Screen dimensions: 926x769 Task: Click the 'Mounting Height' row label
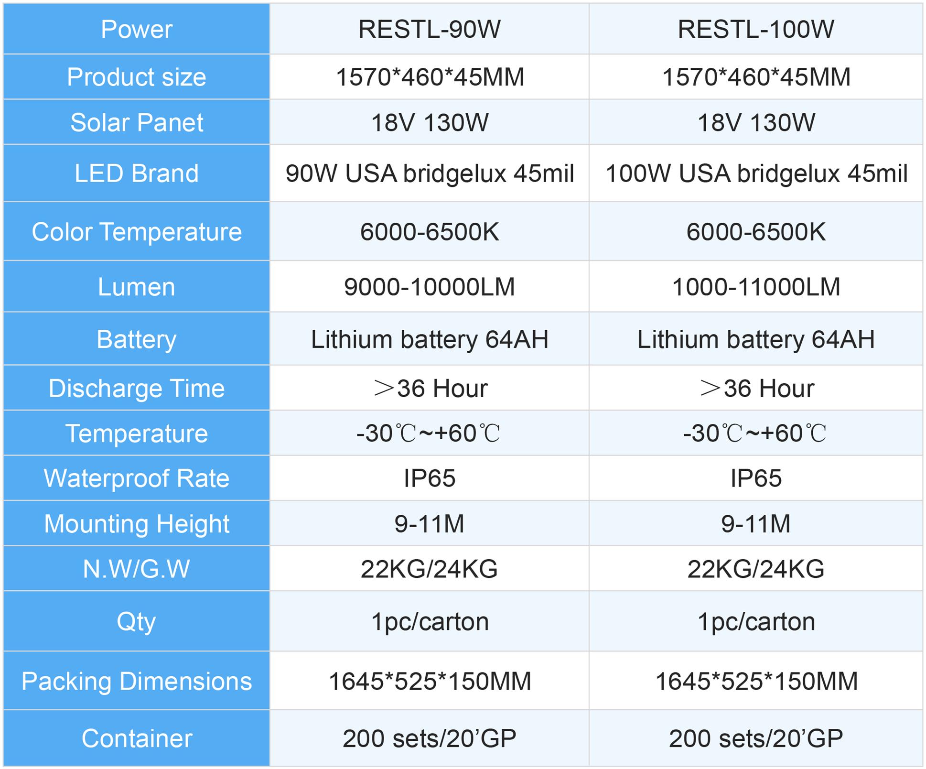[137, 523]
